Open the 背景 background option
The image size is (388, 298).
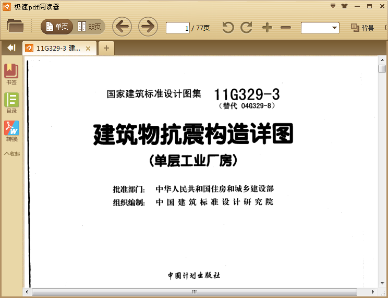point(362,28)
